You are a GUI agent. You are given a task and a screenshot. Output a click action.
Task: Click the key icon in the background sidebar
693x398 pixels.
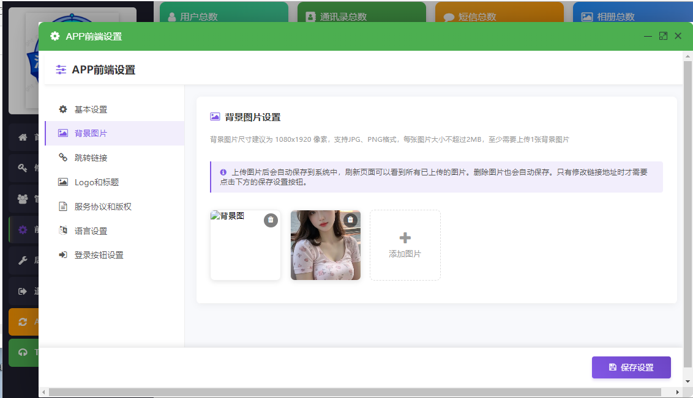[23, 168]
